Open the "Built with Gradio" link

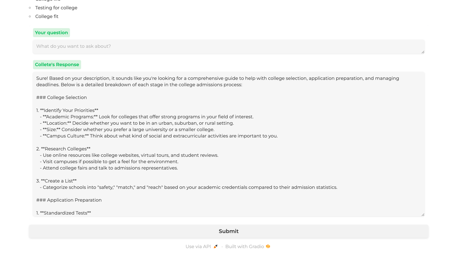click(x=244, y=247)
